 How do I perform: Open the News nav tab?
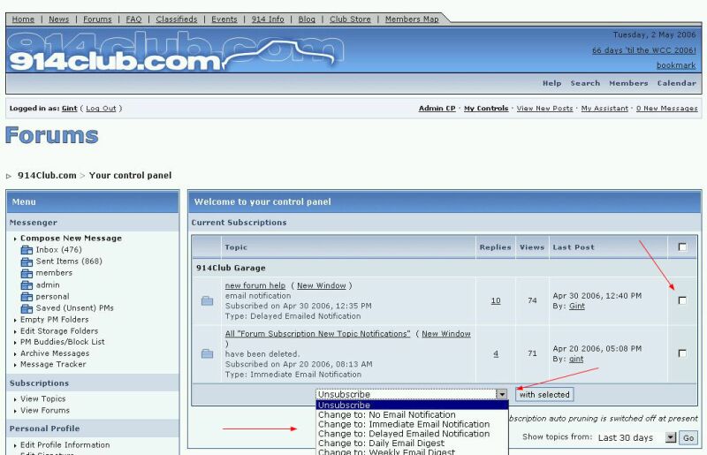[58, 19]
